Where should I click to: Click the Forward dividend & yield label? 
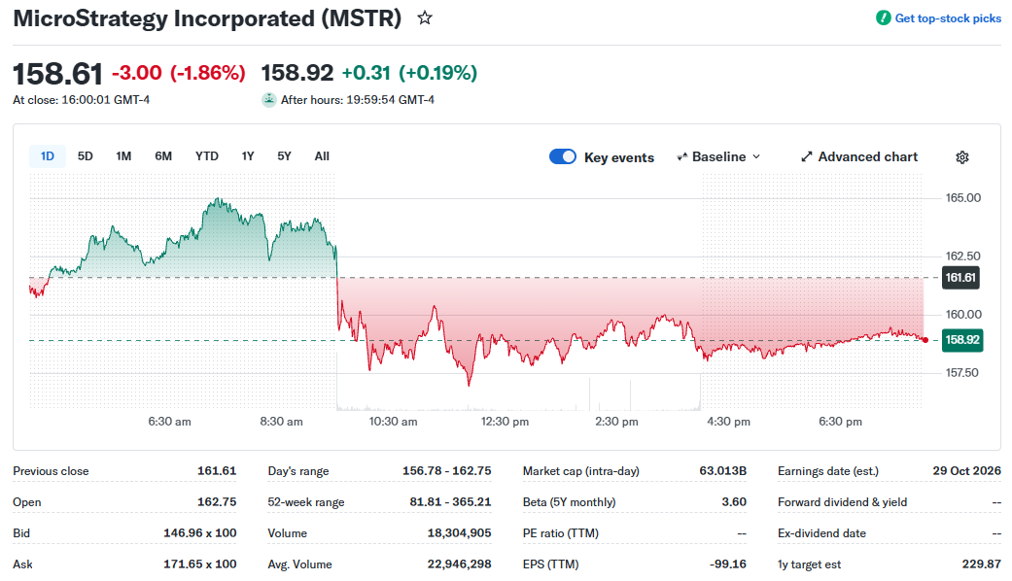pyautogui.click(x=842, y=501)
